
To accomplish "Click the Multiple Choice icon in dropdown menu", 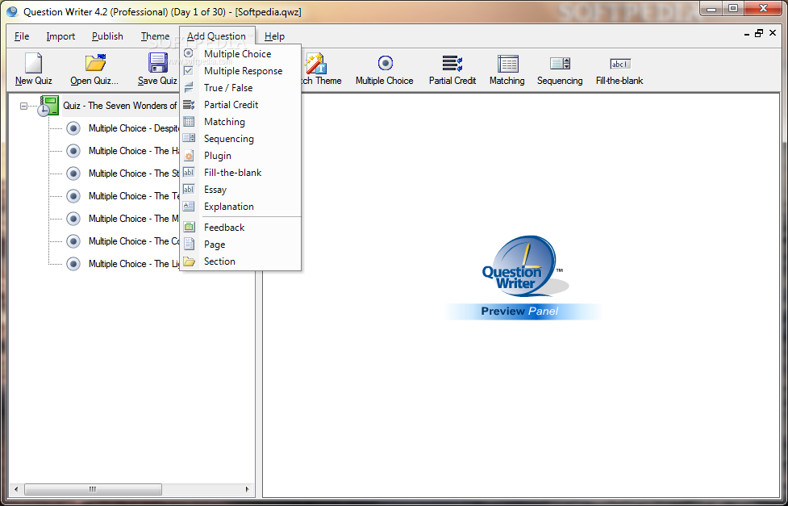I will point(189,53).
